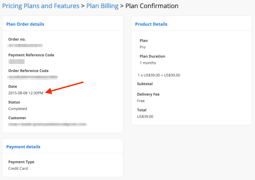The width and height of the screenshot is (255, 180).
Task: Select the Pro plan value
Action: [x=143, y=47]
